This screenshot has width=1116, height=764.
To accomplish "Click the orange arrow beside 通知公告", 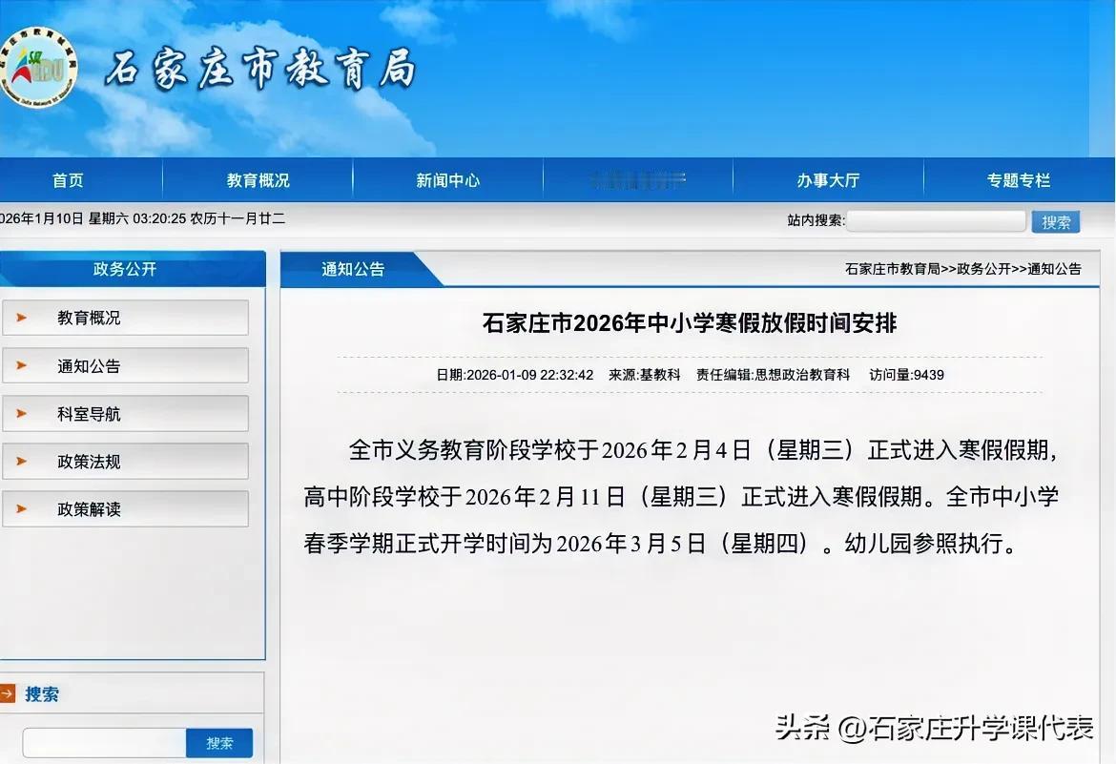I will 22,365.
